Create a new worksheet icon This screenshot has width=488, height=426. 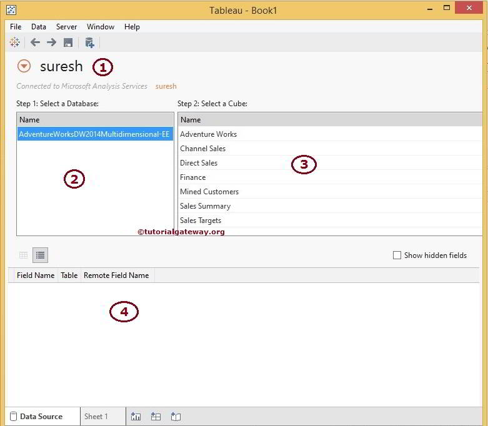136,417
